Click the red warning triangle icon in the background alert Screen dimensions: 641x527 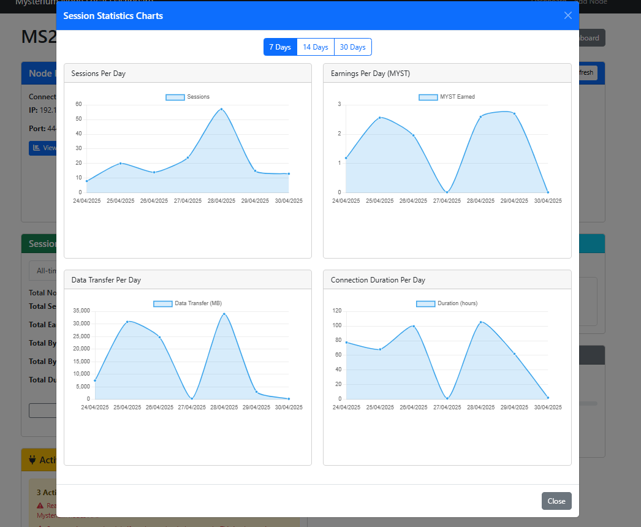click(40, 506)
